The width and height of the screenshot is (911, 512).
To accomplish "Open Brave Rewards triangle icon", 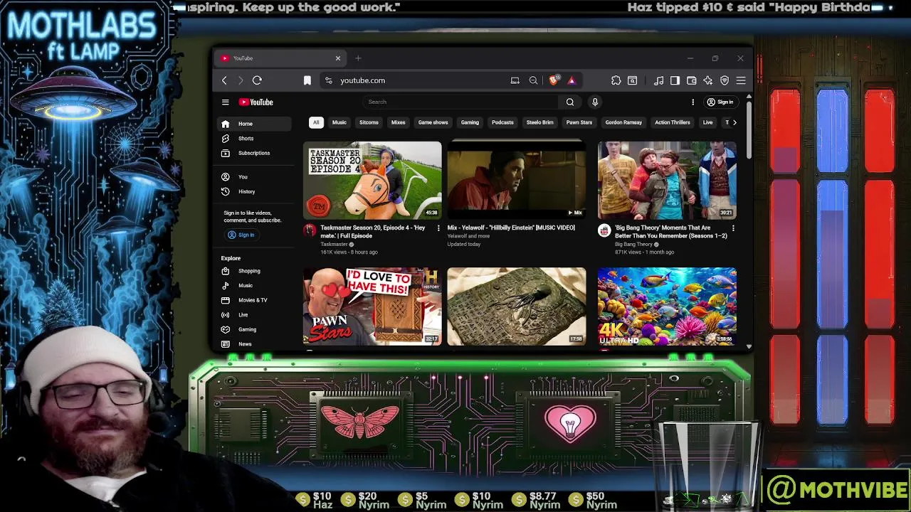I will click(571, 80).
